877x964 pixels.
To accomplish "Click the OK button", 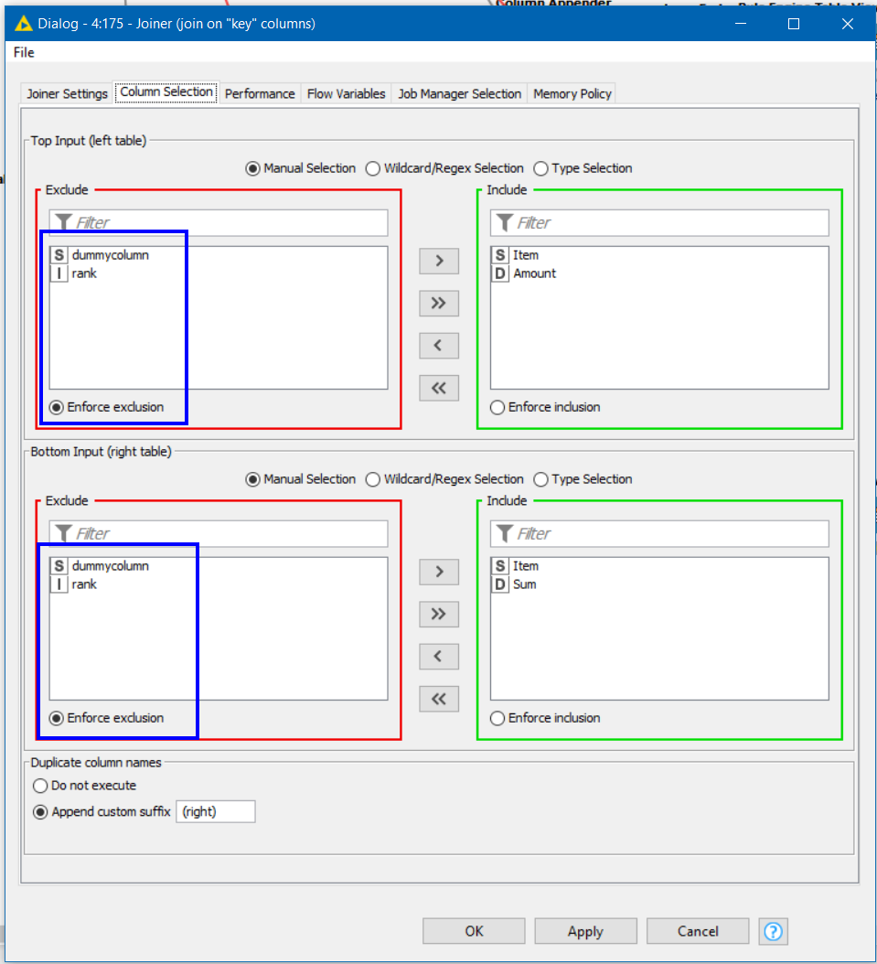I will pyautogui.click(x=474, y=931).
